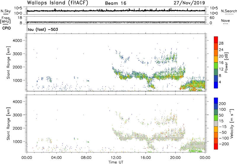Click the black sky noise trace line
This screenshot has width=237, height=164.
pyautogui.click(x=116, y=11)
